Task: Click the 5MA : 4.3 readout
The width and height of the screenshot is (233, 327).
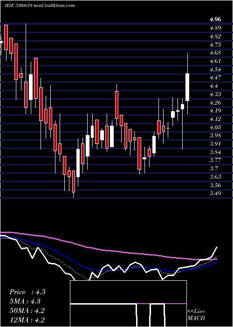Action: coord(25,301)
